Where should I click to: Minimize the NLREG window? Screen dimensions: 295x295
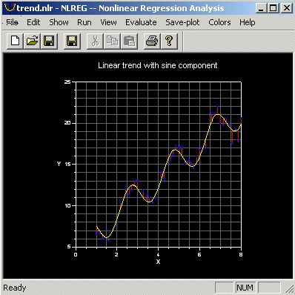(262, 8)
